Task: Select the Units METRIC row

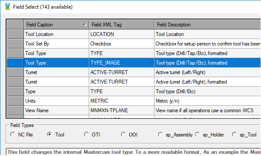Action: [x=134, y=101]
